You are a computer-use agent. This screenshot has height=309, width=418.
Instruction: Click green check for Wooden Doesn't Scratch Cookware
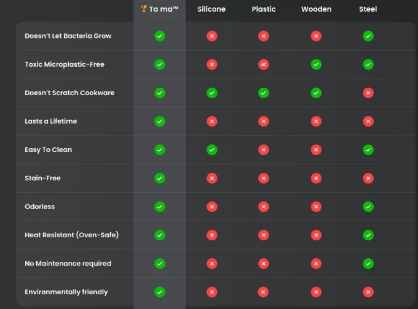coord(316,93)
